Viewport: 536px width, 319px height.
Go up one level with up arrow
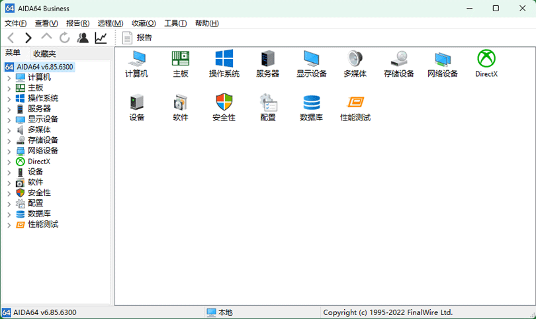46,37
